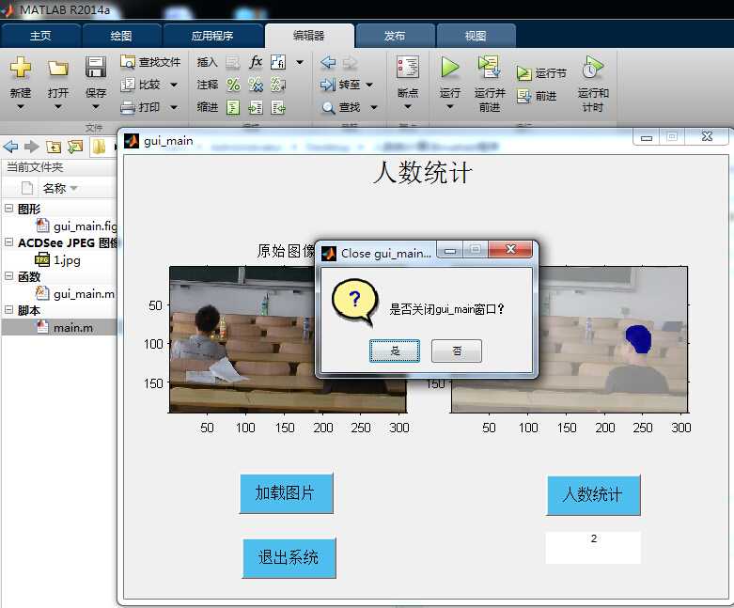Click the people count result field
The width and height of the screenshot is (734, 608).
pyautogui.click(x=593, y=548)
